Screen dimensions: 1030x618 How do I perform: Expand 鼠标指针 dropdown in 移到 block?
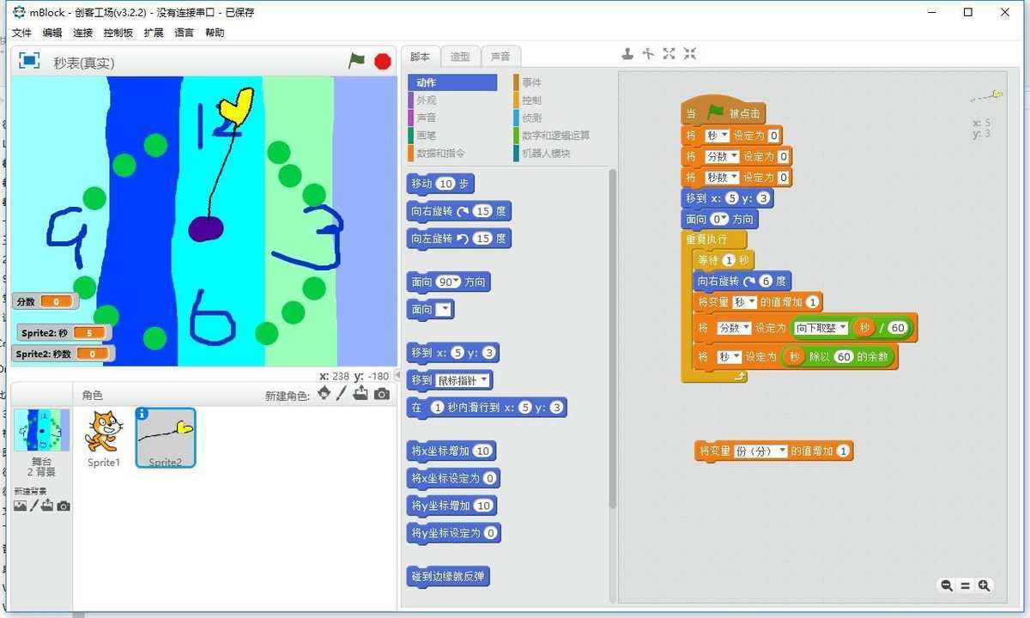click(x=485, y=380)
